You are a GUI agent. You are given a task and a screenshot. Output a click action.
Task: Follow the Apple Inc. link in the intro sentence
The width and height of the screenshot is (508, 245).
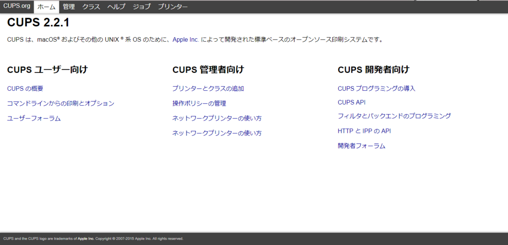pos(186,40)
